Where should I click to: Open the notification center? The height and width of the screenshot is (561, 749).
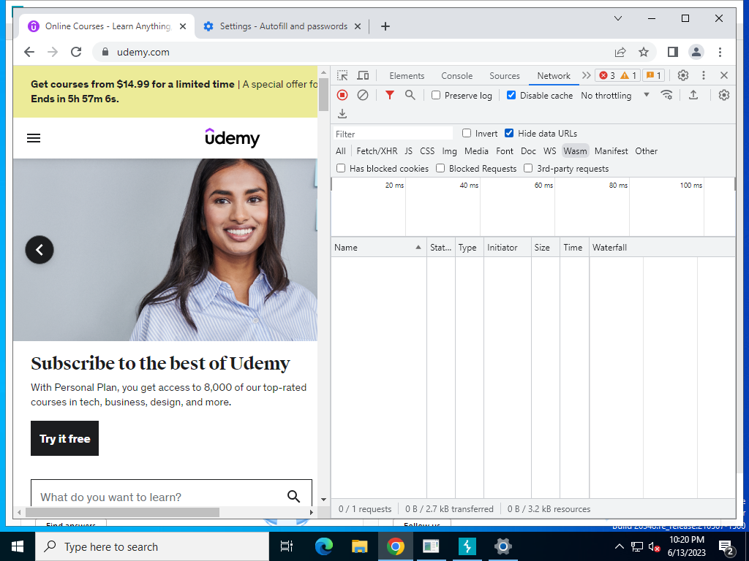pyautogui.click(x=726, y=547)
